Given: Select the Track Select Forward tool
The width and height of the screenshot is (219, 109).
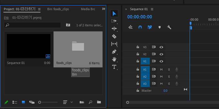Looking at the screenshot, I should click(114, 21).
